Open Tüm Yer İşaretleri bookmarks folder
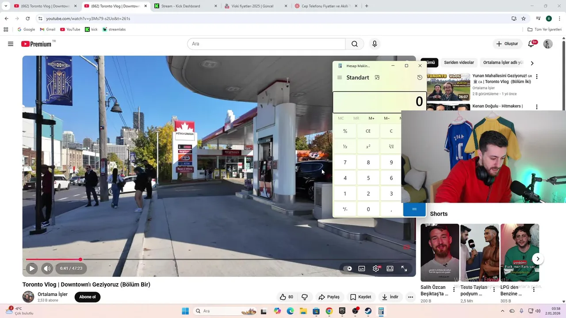 point(545,30)
